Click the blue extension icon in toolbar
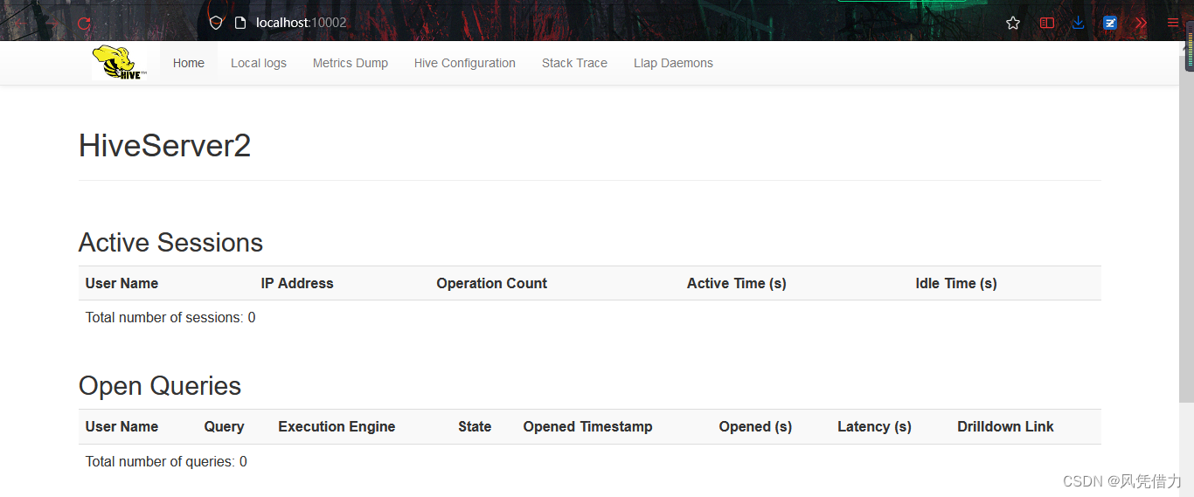The width and height of the screenshot is (1194, 497). tap(1110, 24)
